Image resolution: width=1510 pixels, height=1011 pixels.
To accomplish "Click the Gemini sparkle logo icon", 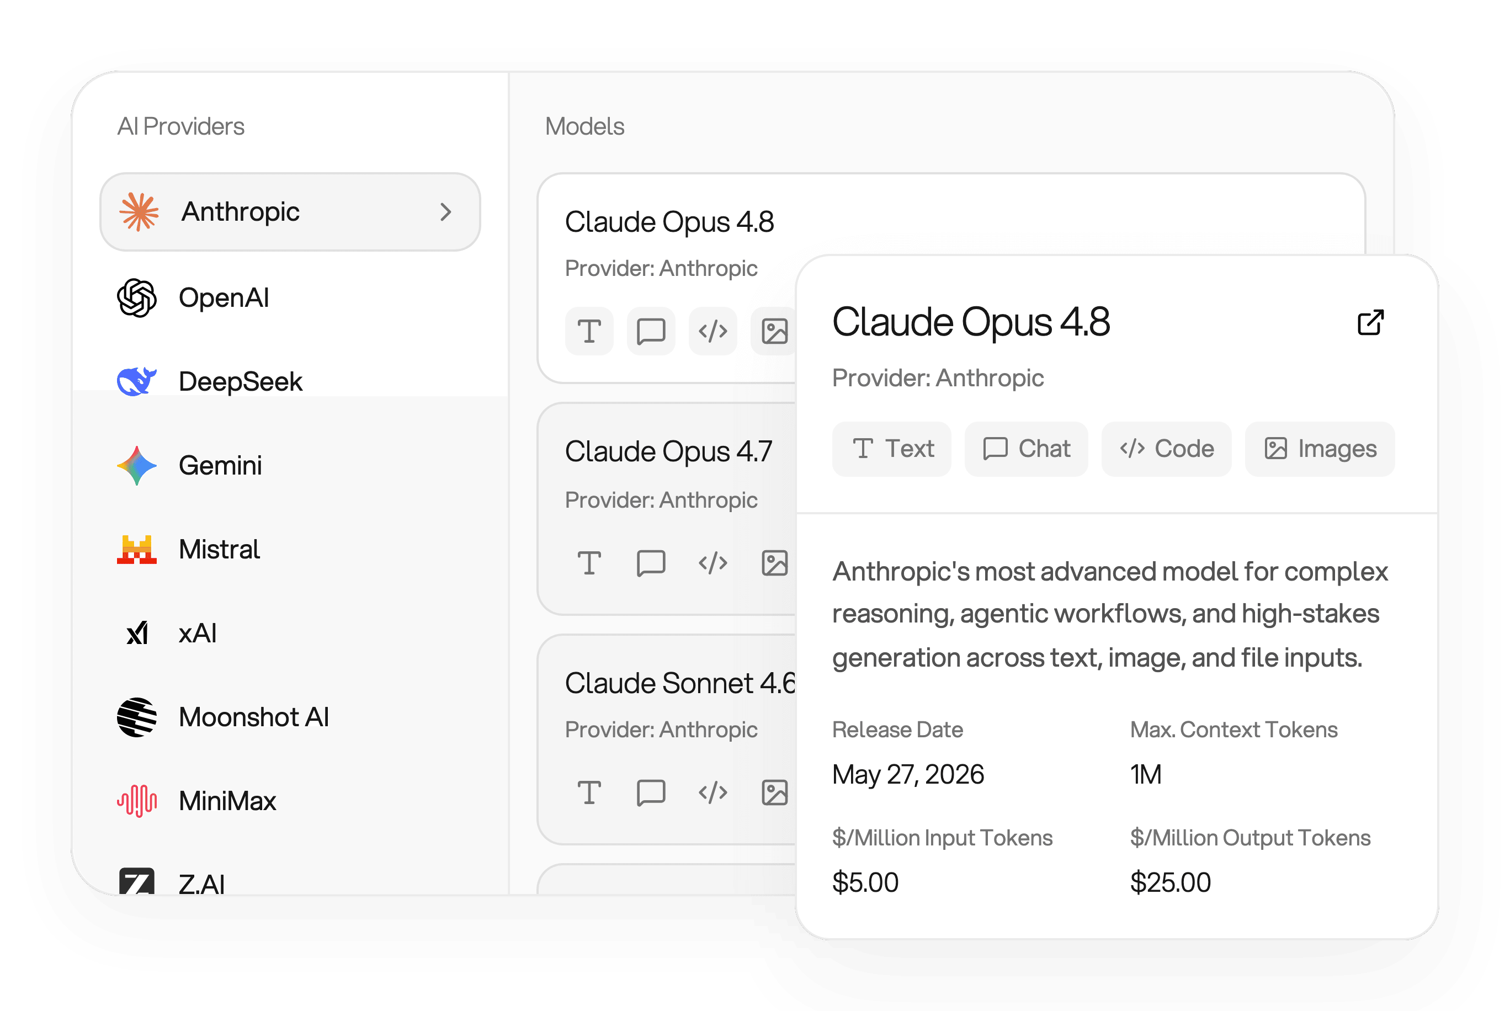I will click(x=137, y=466).
